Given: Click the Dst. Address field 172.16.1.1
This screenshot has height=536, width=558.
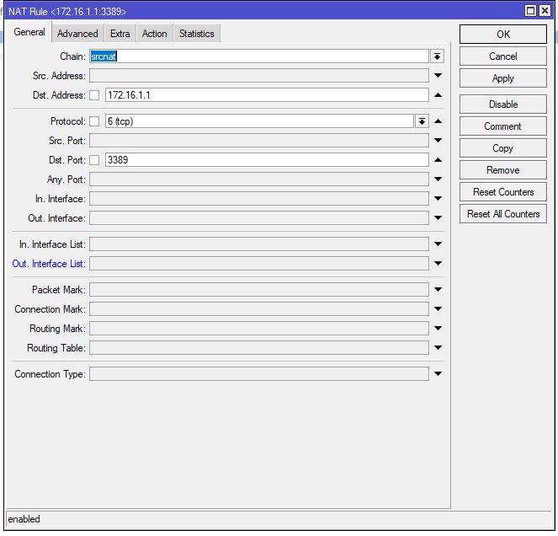Looking at the screenshot, I should [267, 95].
